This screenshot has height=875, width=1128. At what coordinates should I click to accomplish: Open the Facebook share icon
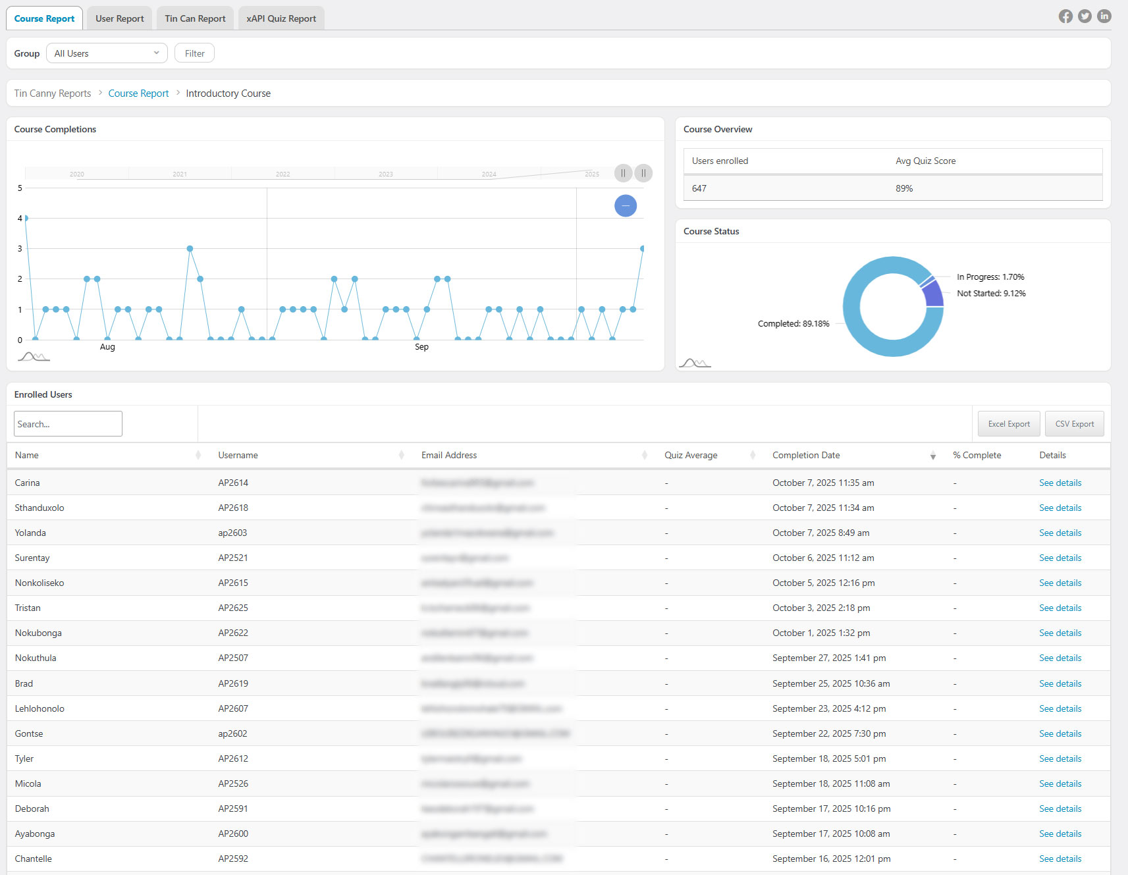tap(1065, 16)
